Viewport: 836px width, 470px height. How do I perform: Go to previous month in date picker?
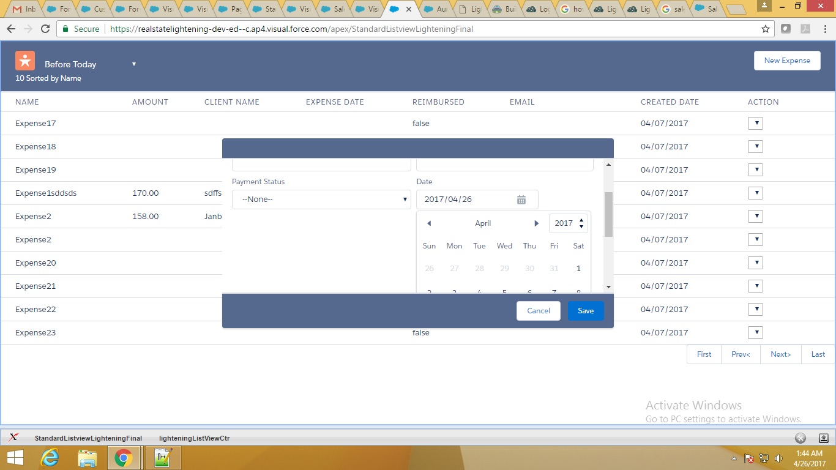coord(429,223)
